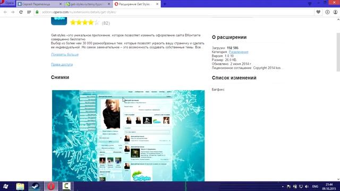Bookmark page with the heart icon
340x191 pixels.
coord(318,12)
